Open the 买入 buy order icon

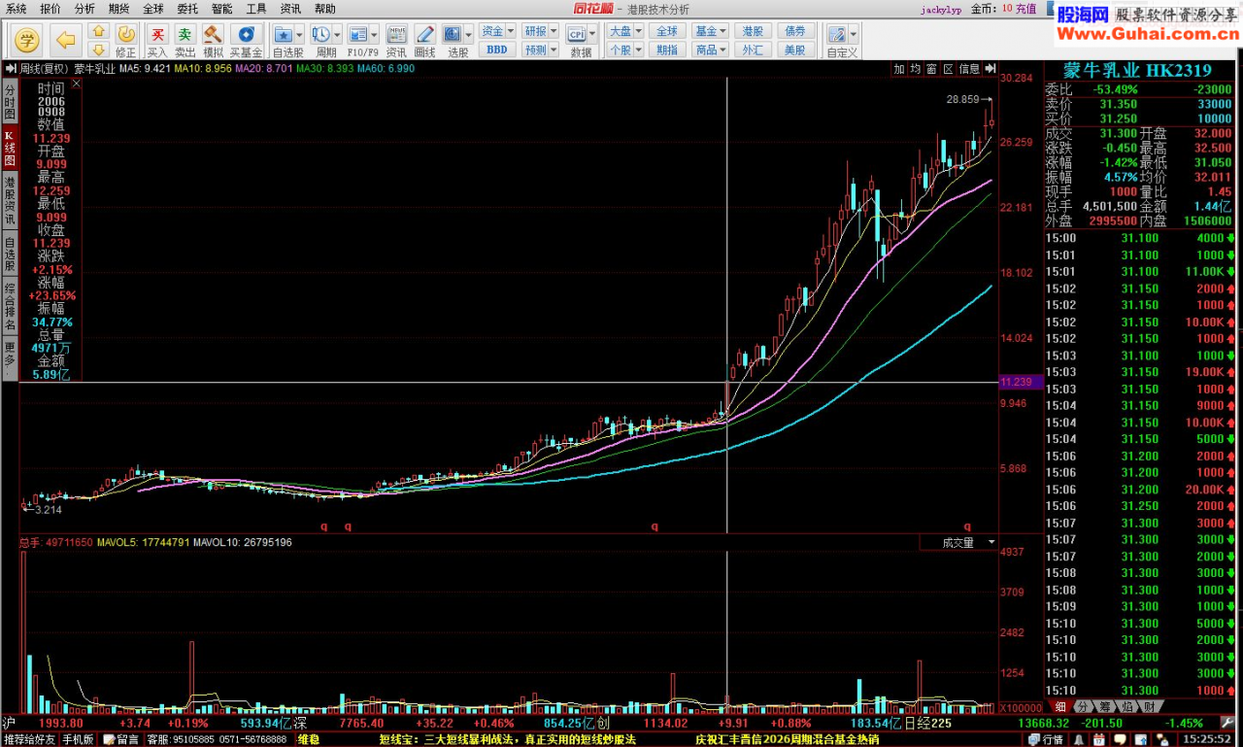157,34
